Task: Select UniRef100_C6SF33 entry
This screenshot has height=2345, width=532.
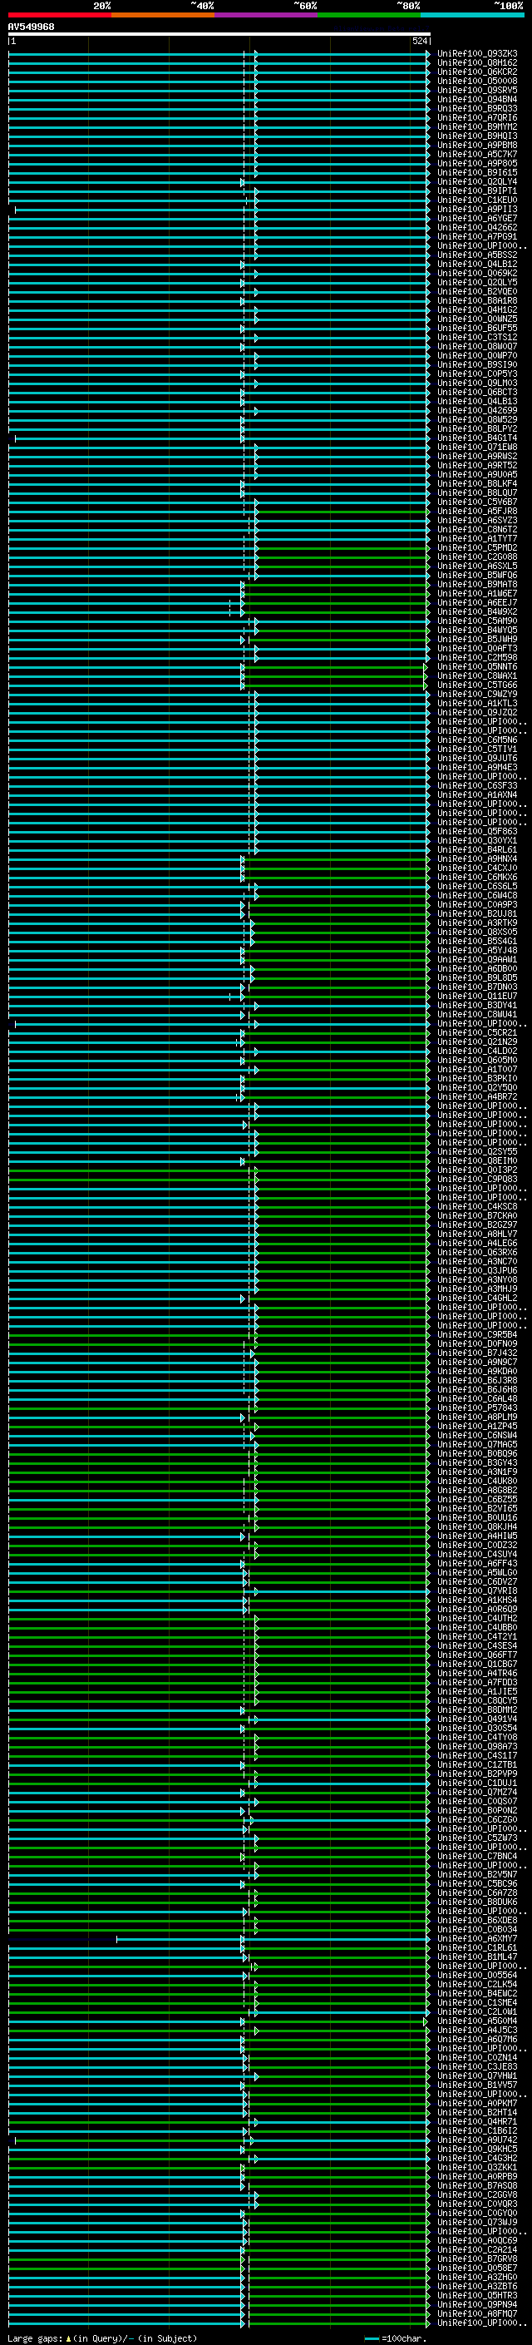Action: coord(477,784)
